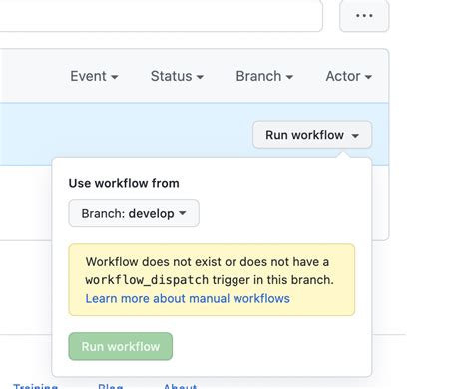Click the caret icon next to Status
The image size is (473, 389).
200,77
